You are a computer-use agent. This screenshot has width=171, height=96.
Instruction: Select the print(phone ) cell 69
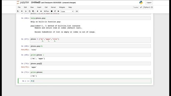[90, 55]
